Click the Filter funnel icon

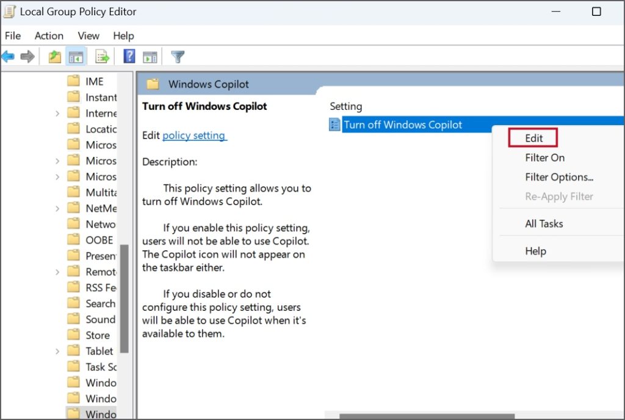[x=178, y=57]
